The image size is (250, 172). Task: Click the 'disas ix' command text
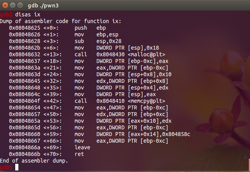click(28, 14)
